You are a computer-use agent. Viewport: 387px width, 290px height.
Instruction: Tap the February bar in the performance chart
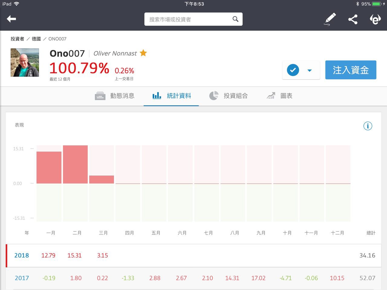75,164
